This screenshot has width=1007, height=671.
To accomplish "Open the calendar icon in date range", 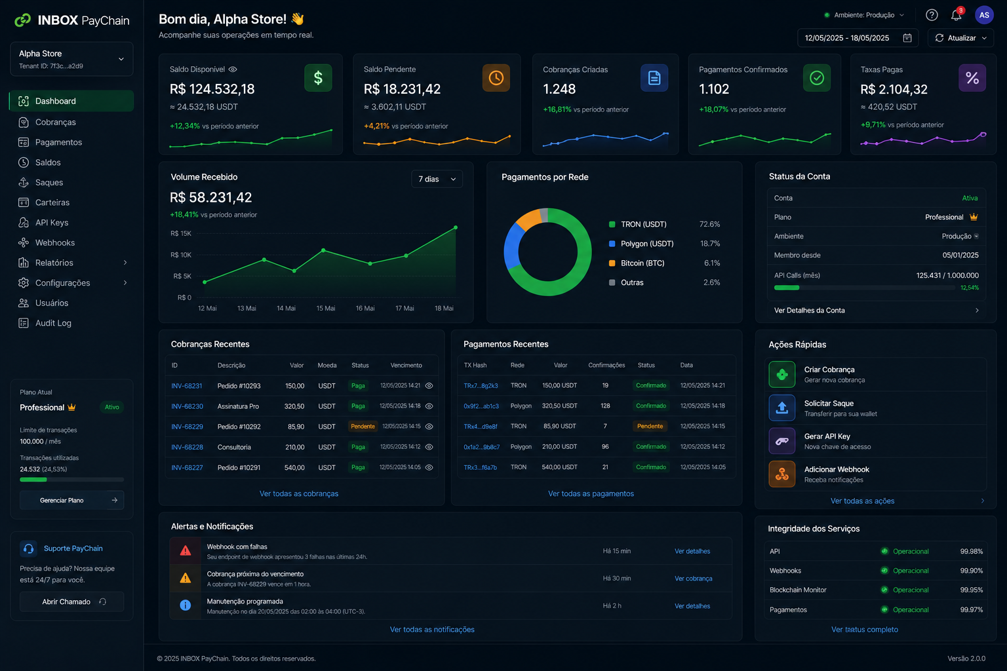I will pos(907,38).
